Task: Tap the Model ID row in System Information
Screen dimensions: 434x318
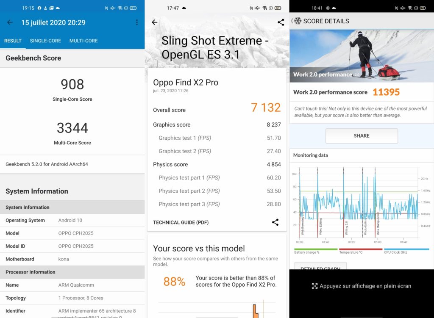Action: pyautogui.click(x=72, y=246)
